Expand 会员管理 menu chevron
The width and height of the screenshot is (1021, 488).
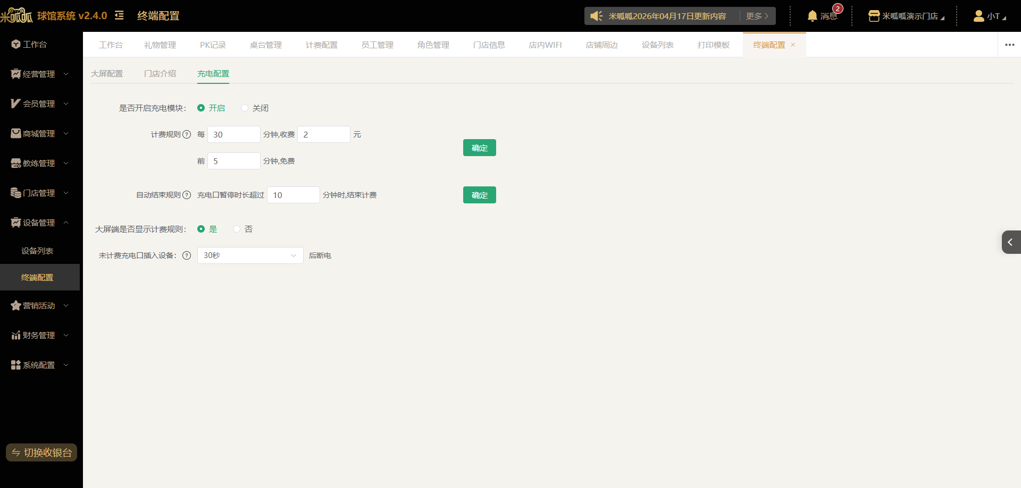coord(66,104)
